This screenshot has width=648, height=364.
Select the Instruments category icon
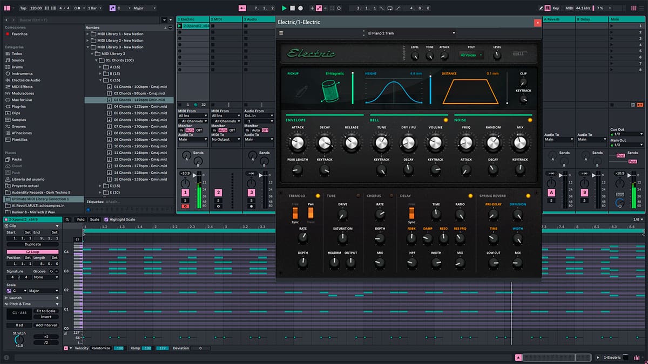8,73
